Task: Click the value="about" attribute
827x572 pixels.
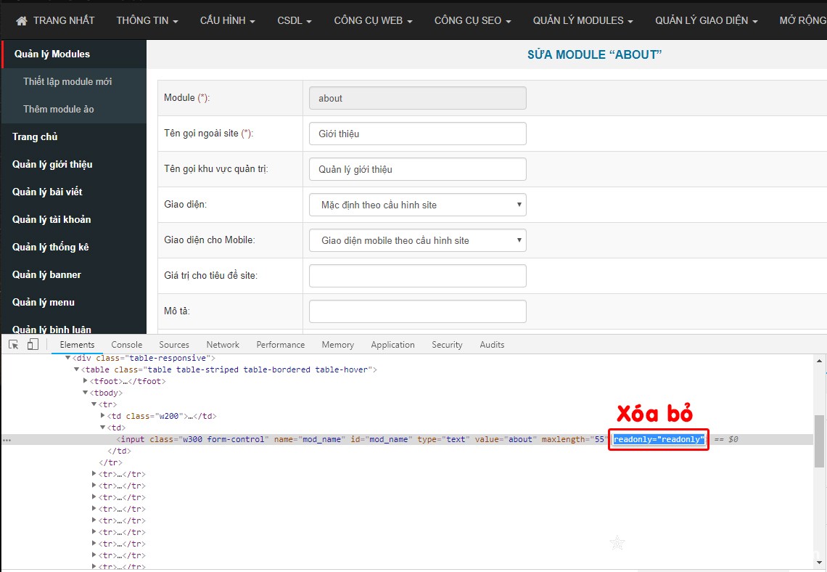Action: pos(506,439)
